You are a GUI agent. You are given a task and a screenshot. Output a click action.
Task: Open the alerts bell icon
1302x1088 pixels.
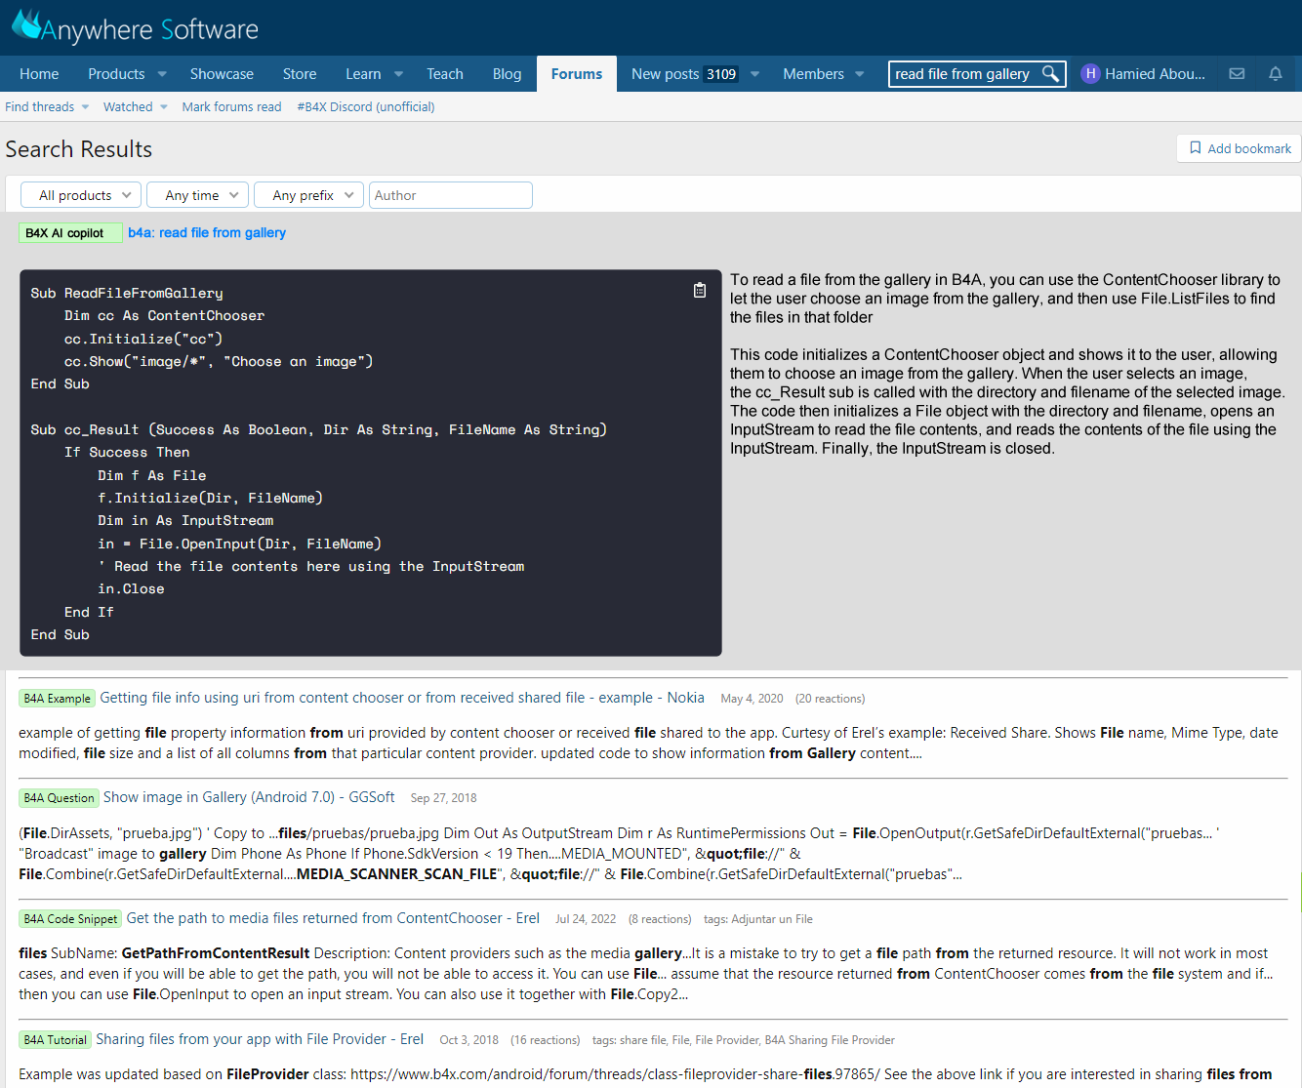1275,74
